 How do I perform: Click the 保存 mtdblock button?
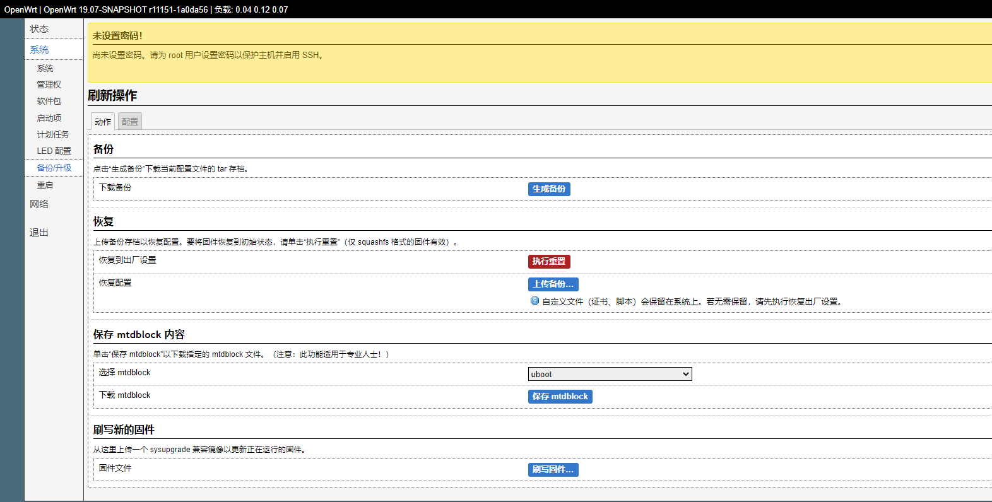(560, 396)
